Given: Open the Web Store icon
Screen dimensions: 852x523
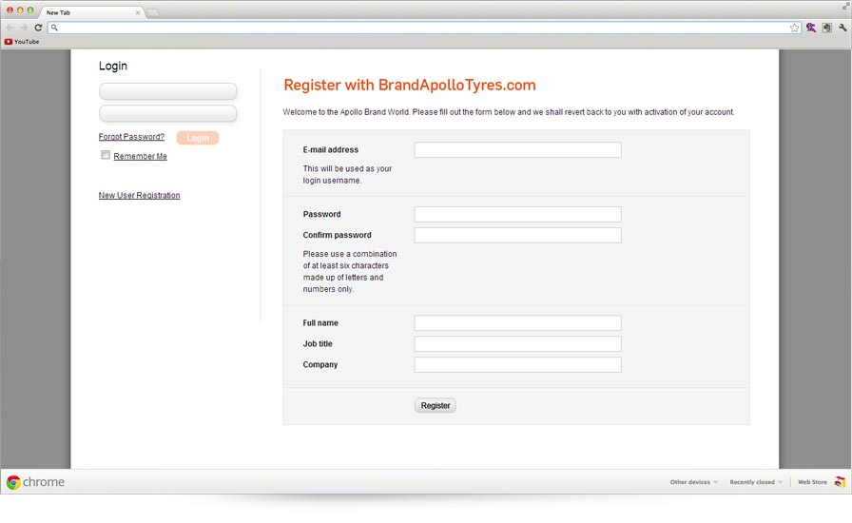Looking at the screenshot, I should click(840, 482).
